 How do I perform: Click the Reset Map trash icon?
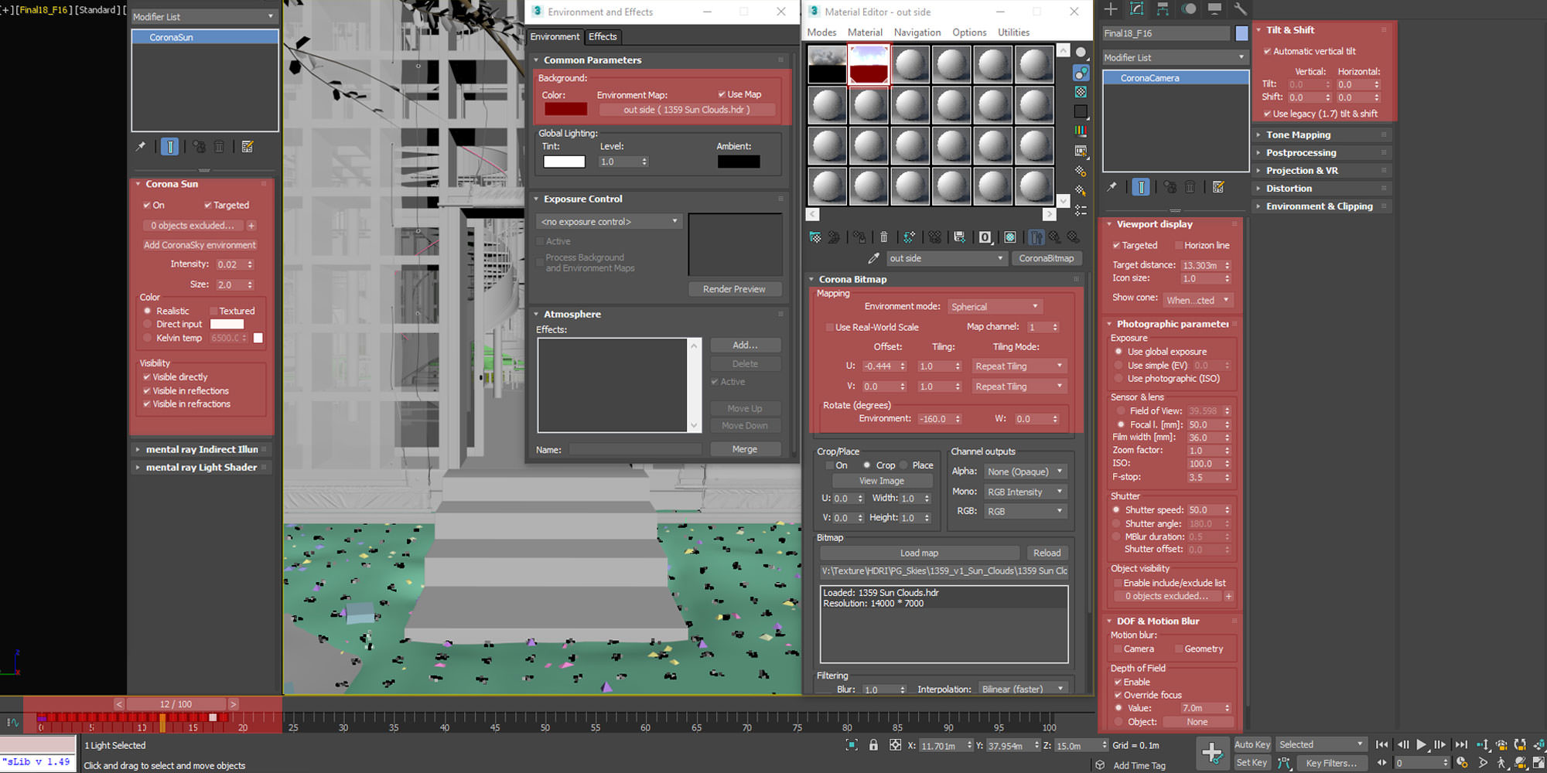click(883, 237)
